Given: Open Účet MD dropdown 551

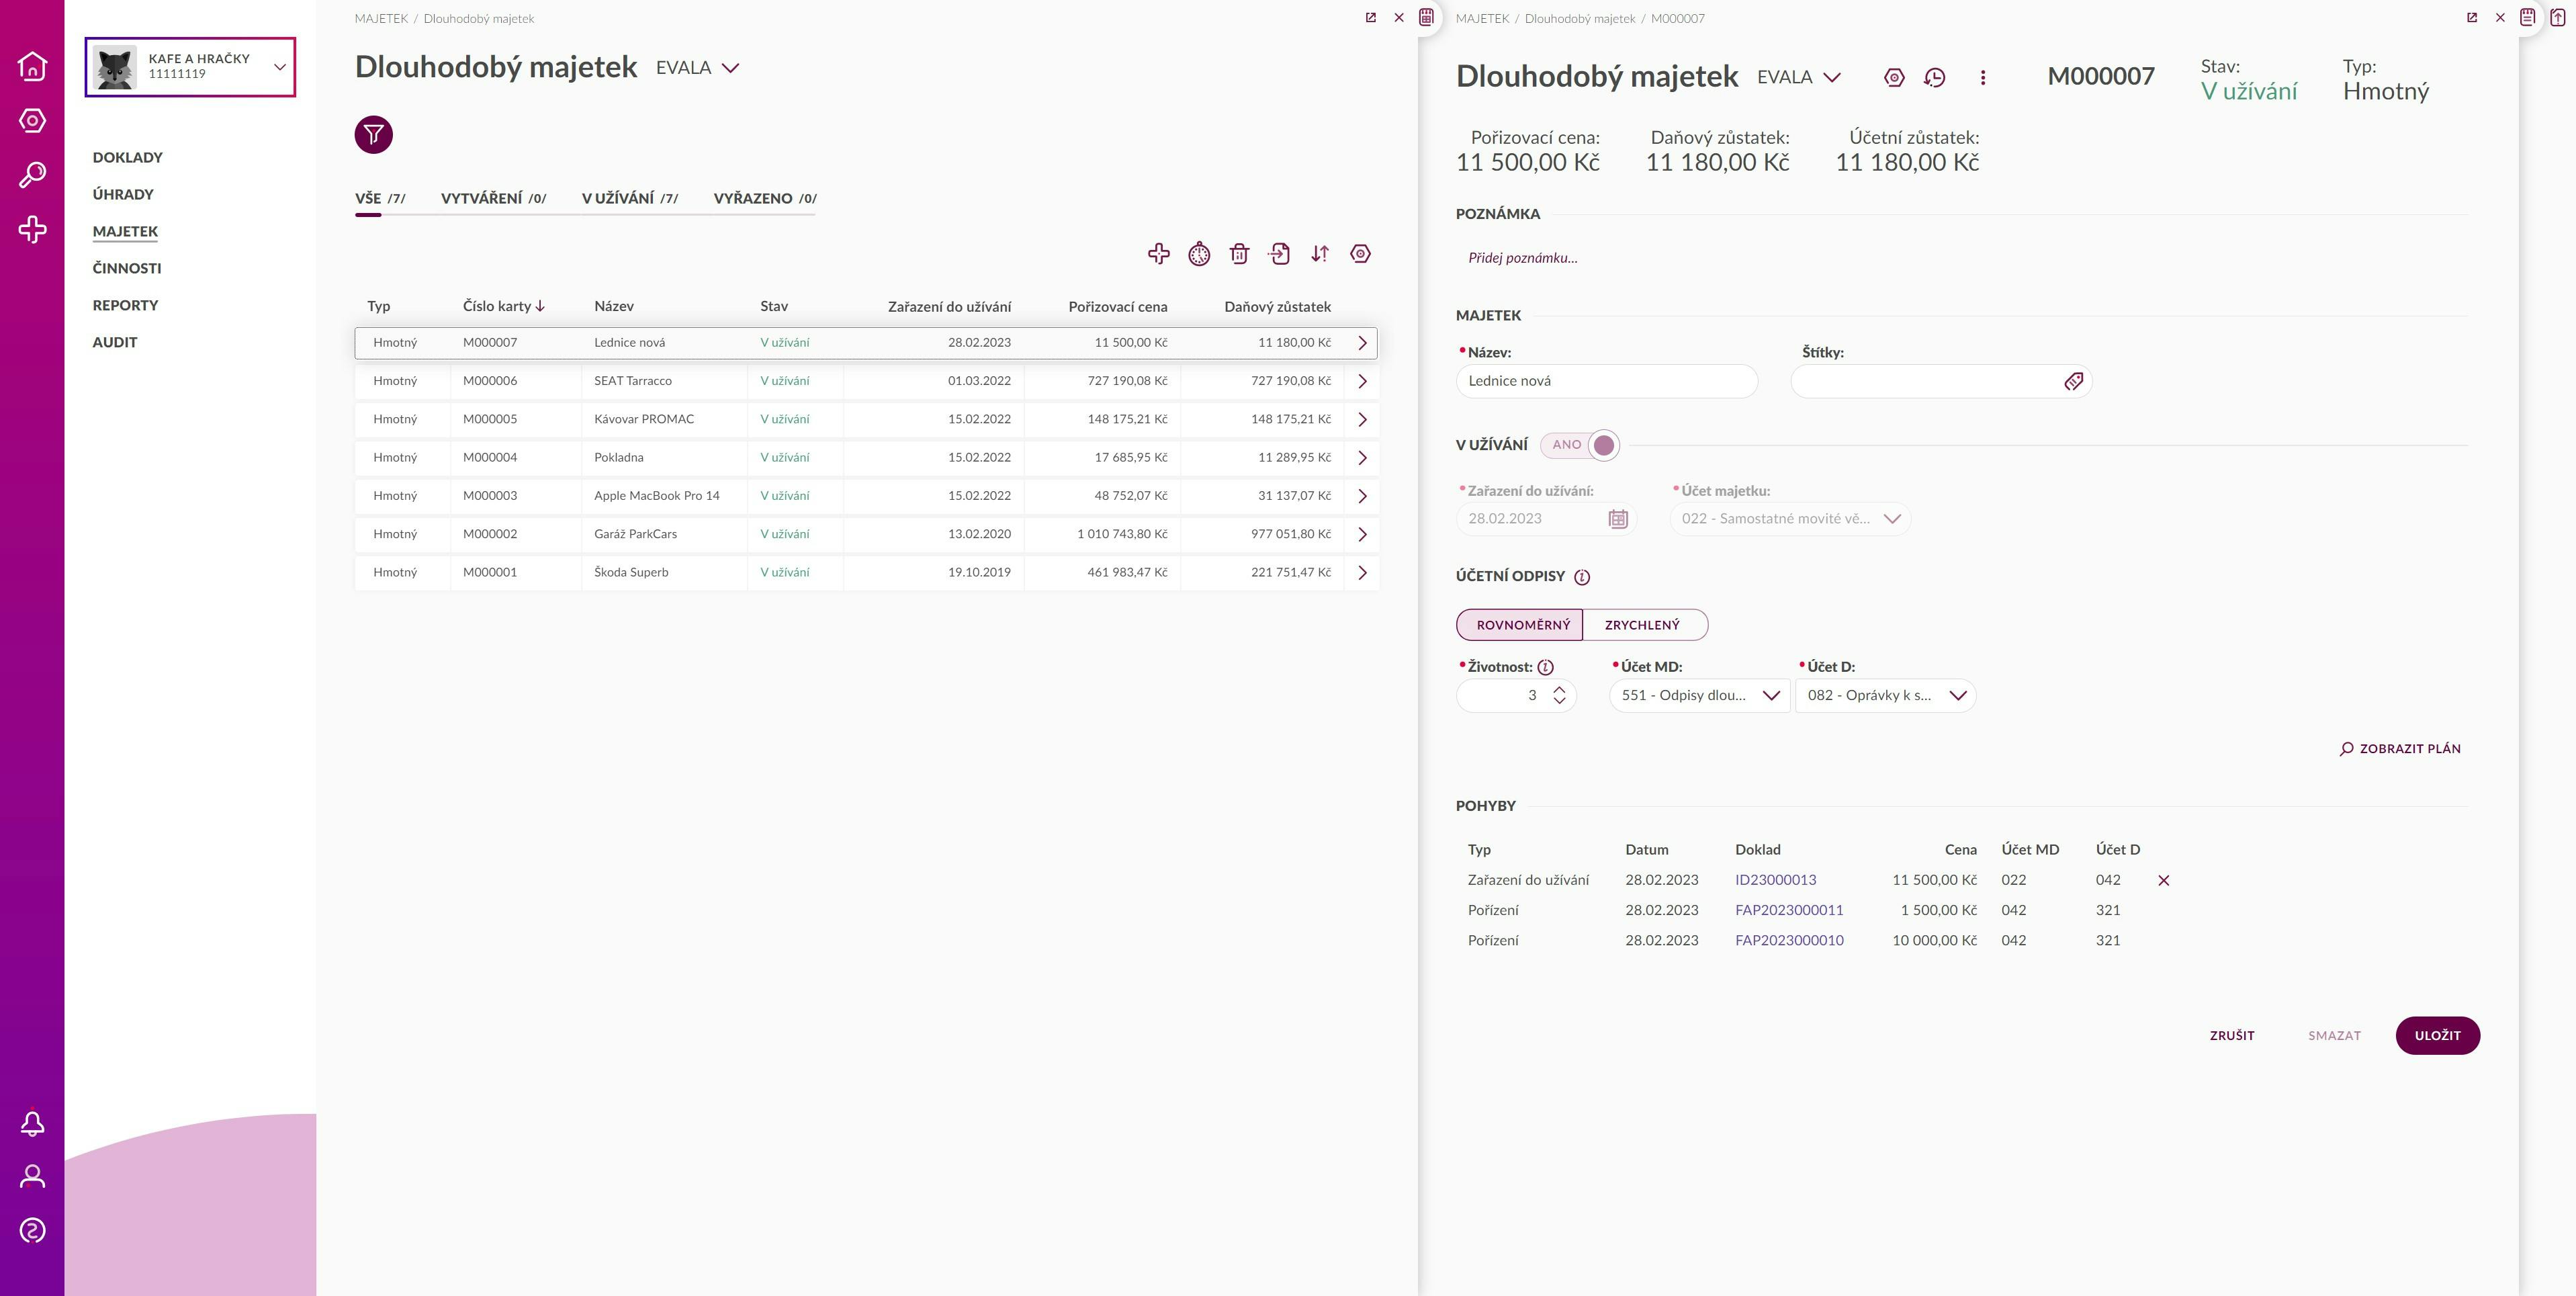Looking at the screenshot, I should 1699,696.
